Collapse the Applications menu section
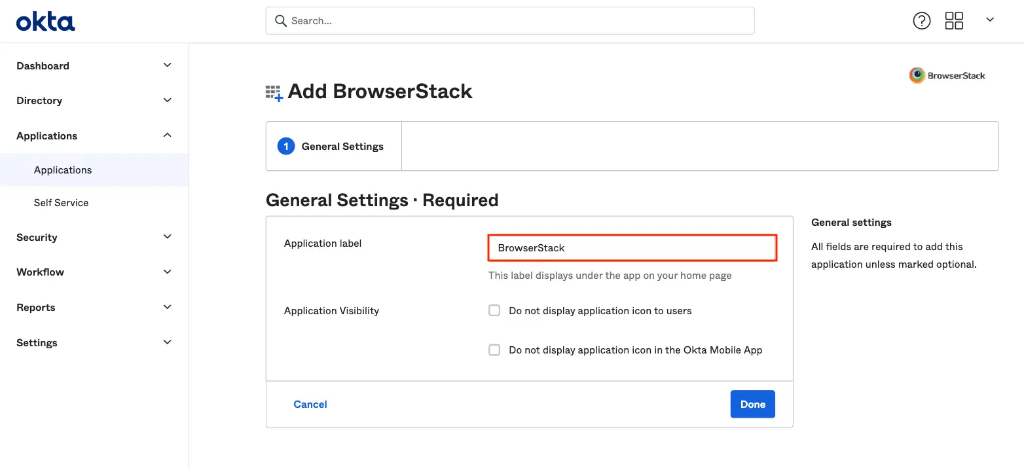This screenshot has height=470, width=1024. point(167,136)
